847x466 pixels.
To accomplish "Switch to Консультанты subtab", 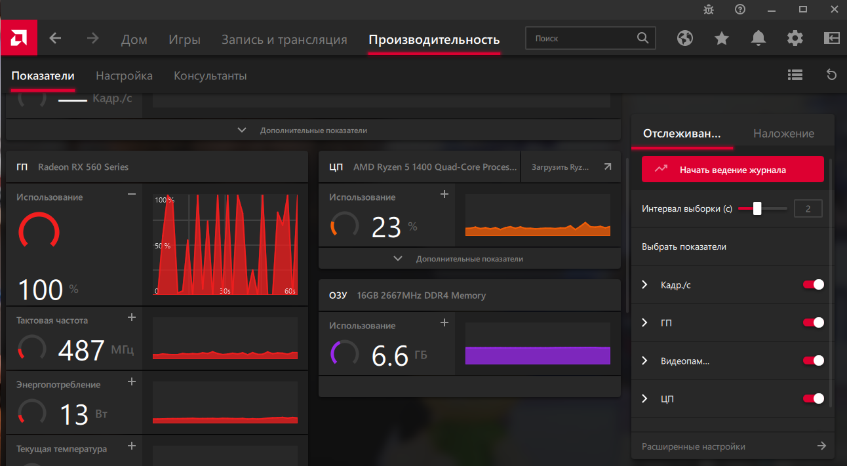I will click(210, 76).
